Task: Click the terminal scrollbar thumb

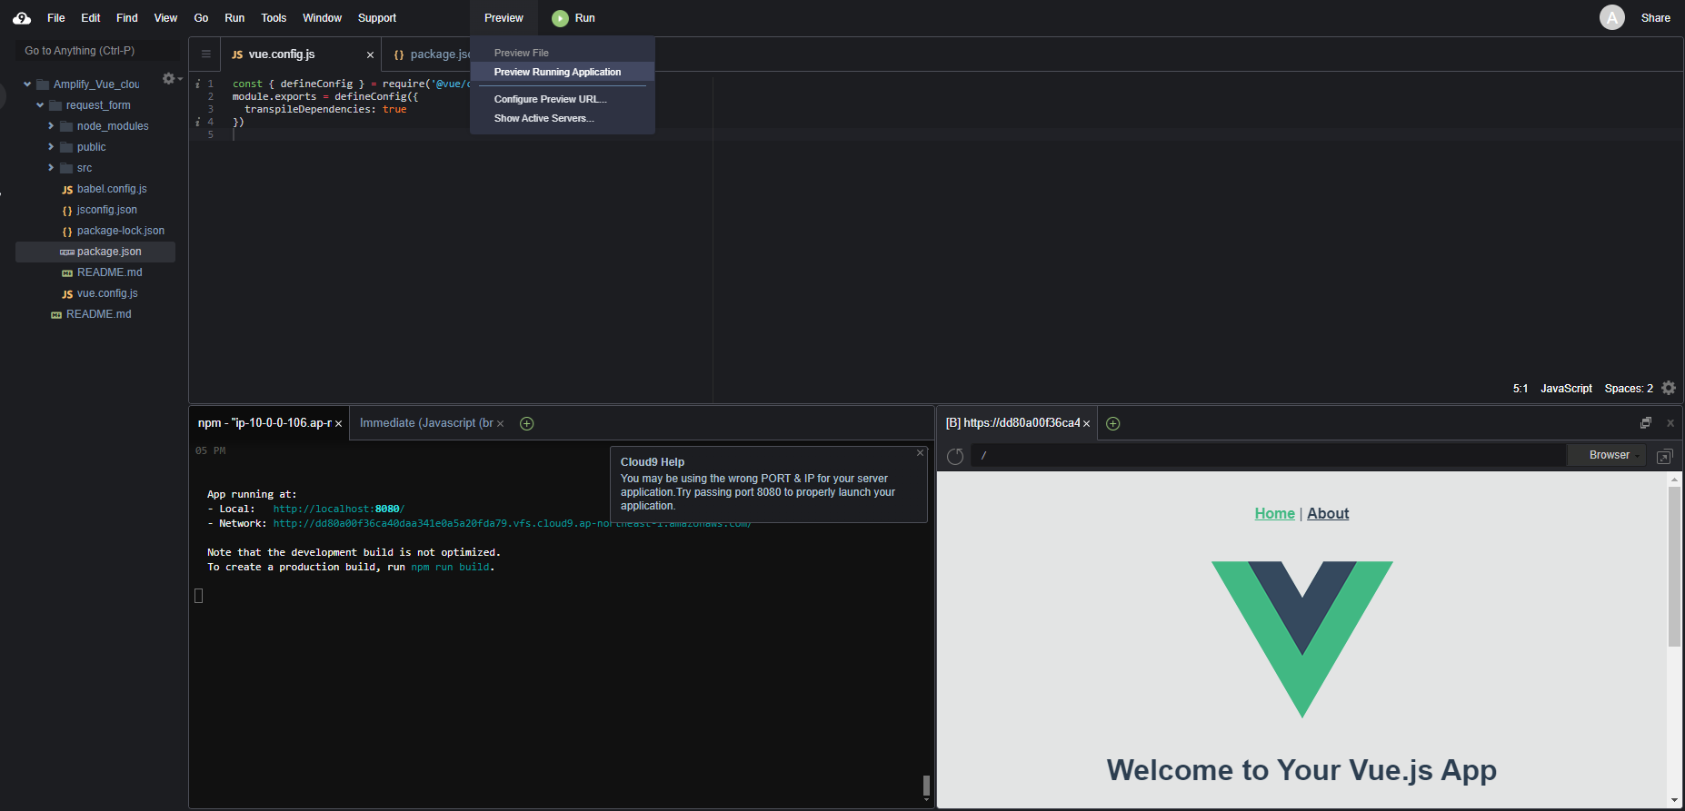Action: (926, 785)
